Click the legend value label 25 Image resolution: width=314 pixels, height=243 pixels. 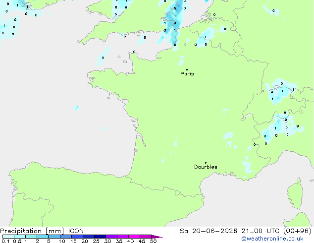[96, 241]
